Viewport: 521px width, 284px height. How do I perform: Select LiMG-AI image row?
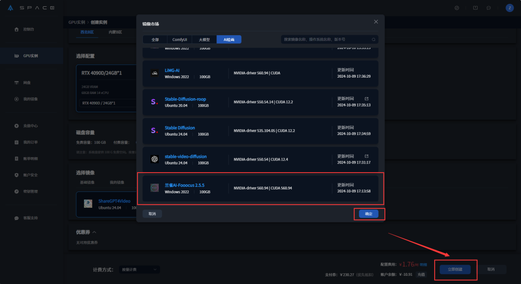[x=260, y=73]
